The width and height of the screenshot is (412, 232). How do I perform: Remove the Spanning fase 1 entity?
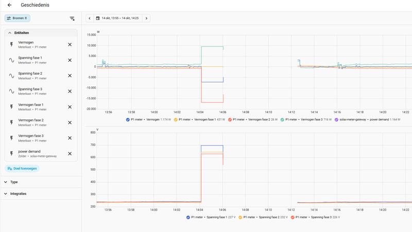[x=70, y=60]
